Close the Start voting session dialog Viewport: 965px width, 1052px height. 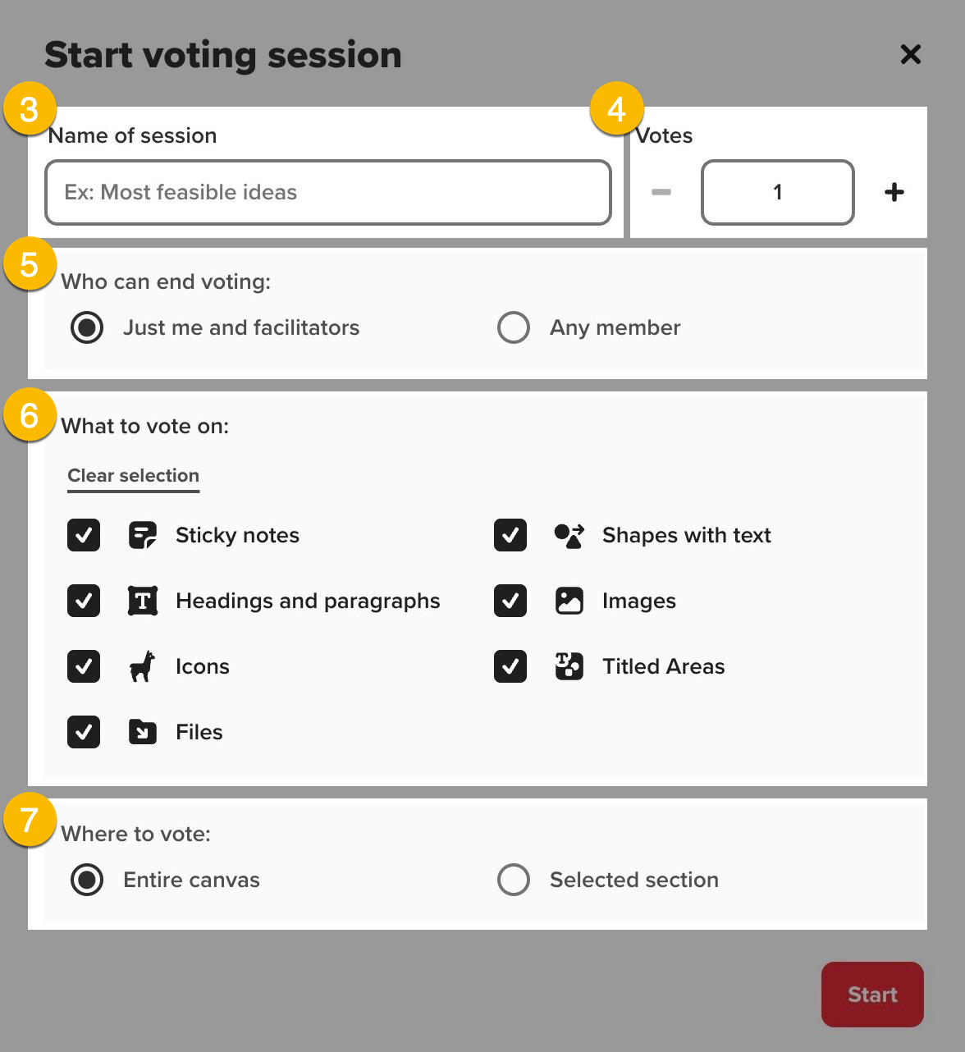pos(910,54)
